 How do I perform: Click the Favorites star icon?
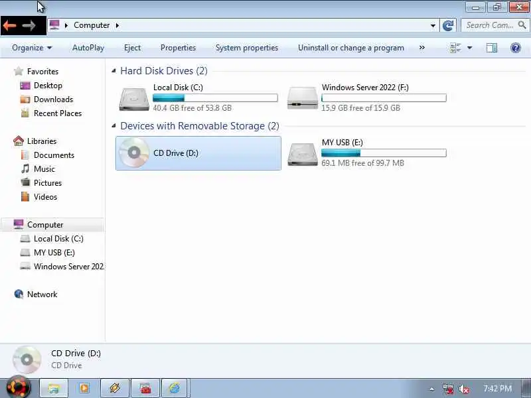point(19,72)
